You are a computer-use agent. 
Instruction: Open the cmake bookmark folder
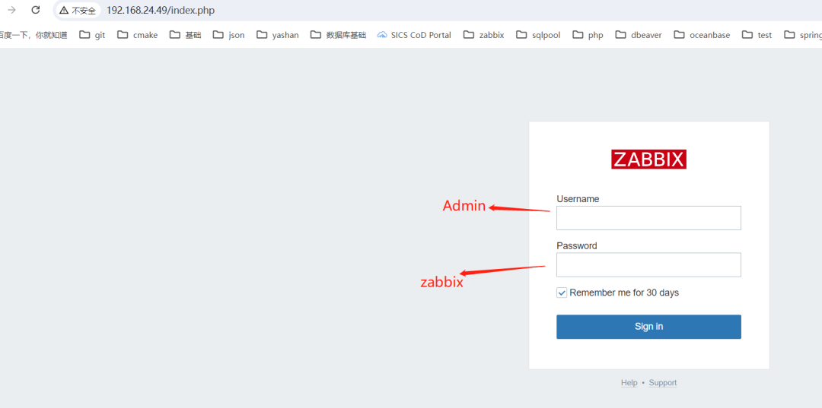click(137, 35)
